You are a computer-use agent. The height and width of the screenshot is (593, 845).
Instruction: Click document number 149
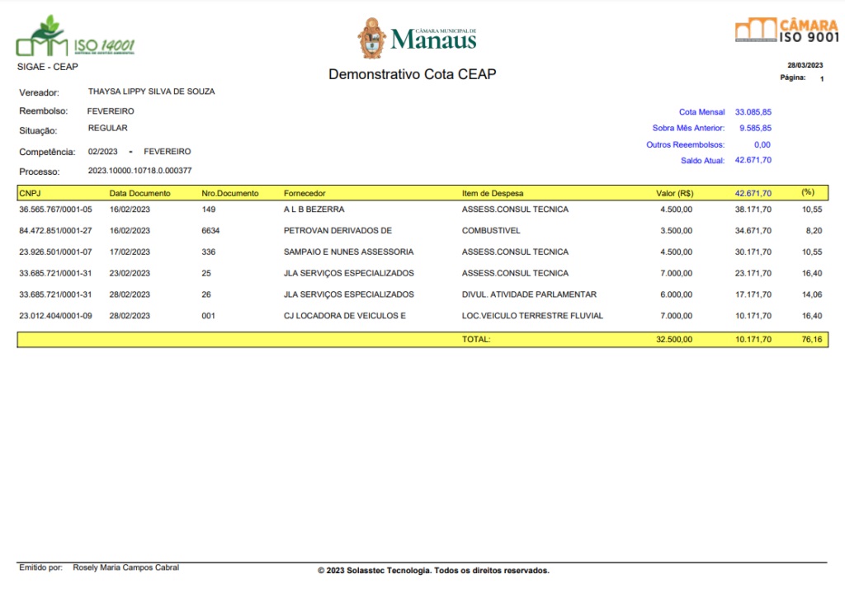coord(209,209)
